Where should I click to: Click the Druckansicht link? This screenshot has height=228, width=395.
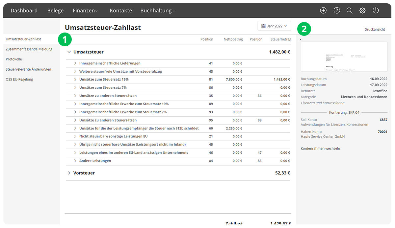point(375,30)
